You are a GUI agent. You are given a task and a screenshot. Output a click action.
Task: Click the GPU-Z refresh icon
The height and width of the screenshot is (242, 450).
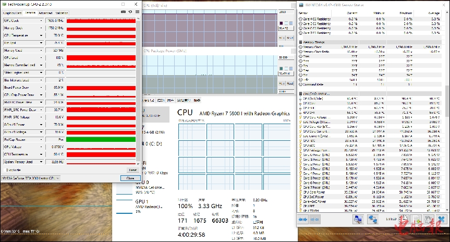[130, 11]
